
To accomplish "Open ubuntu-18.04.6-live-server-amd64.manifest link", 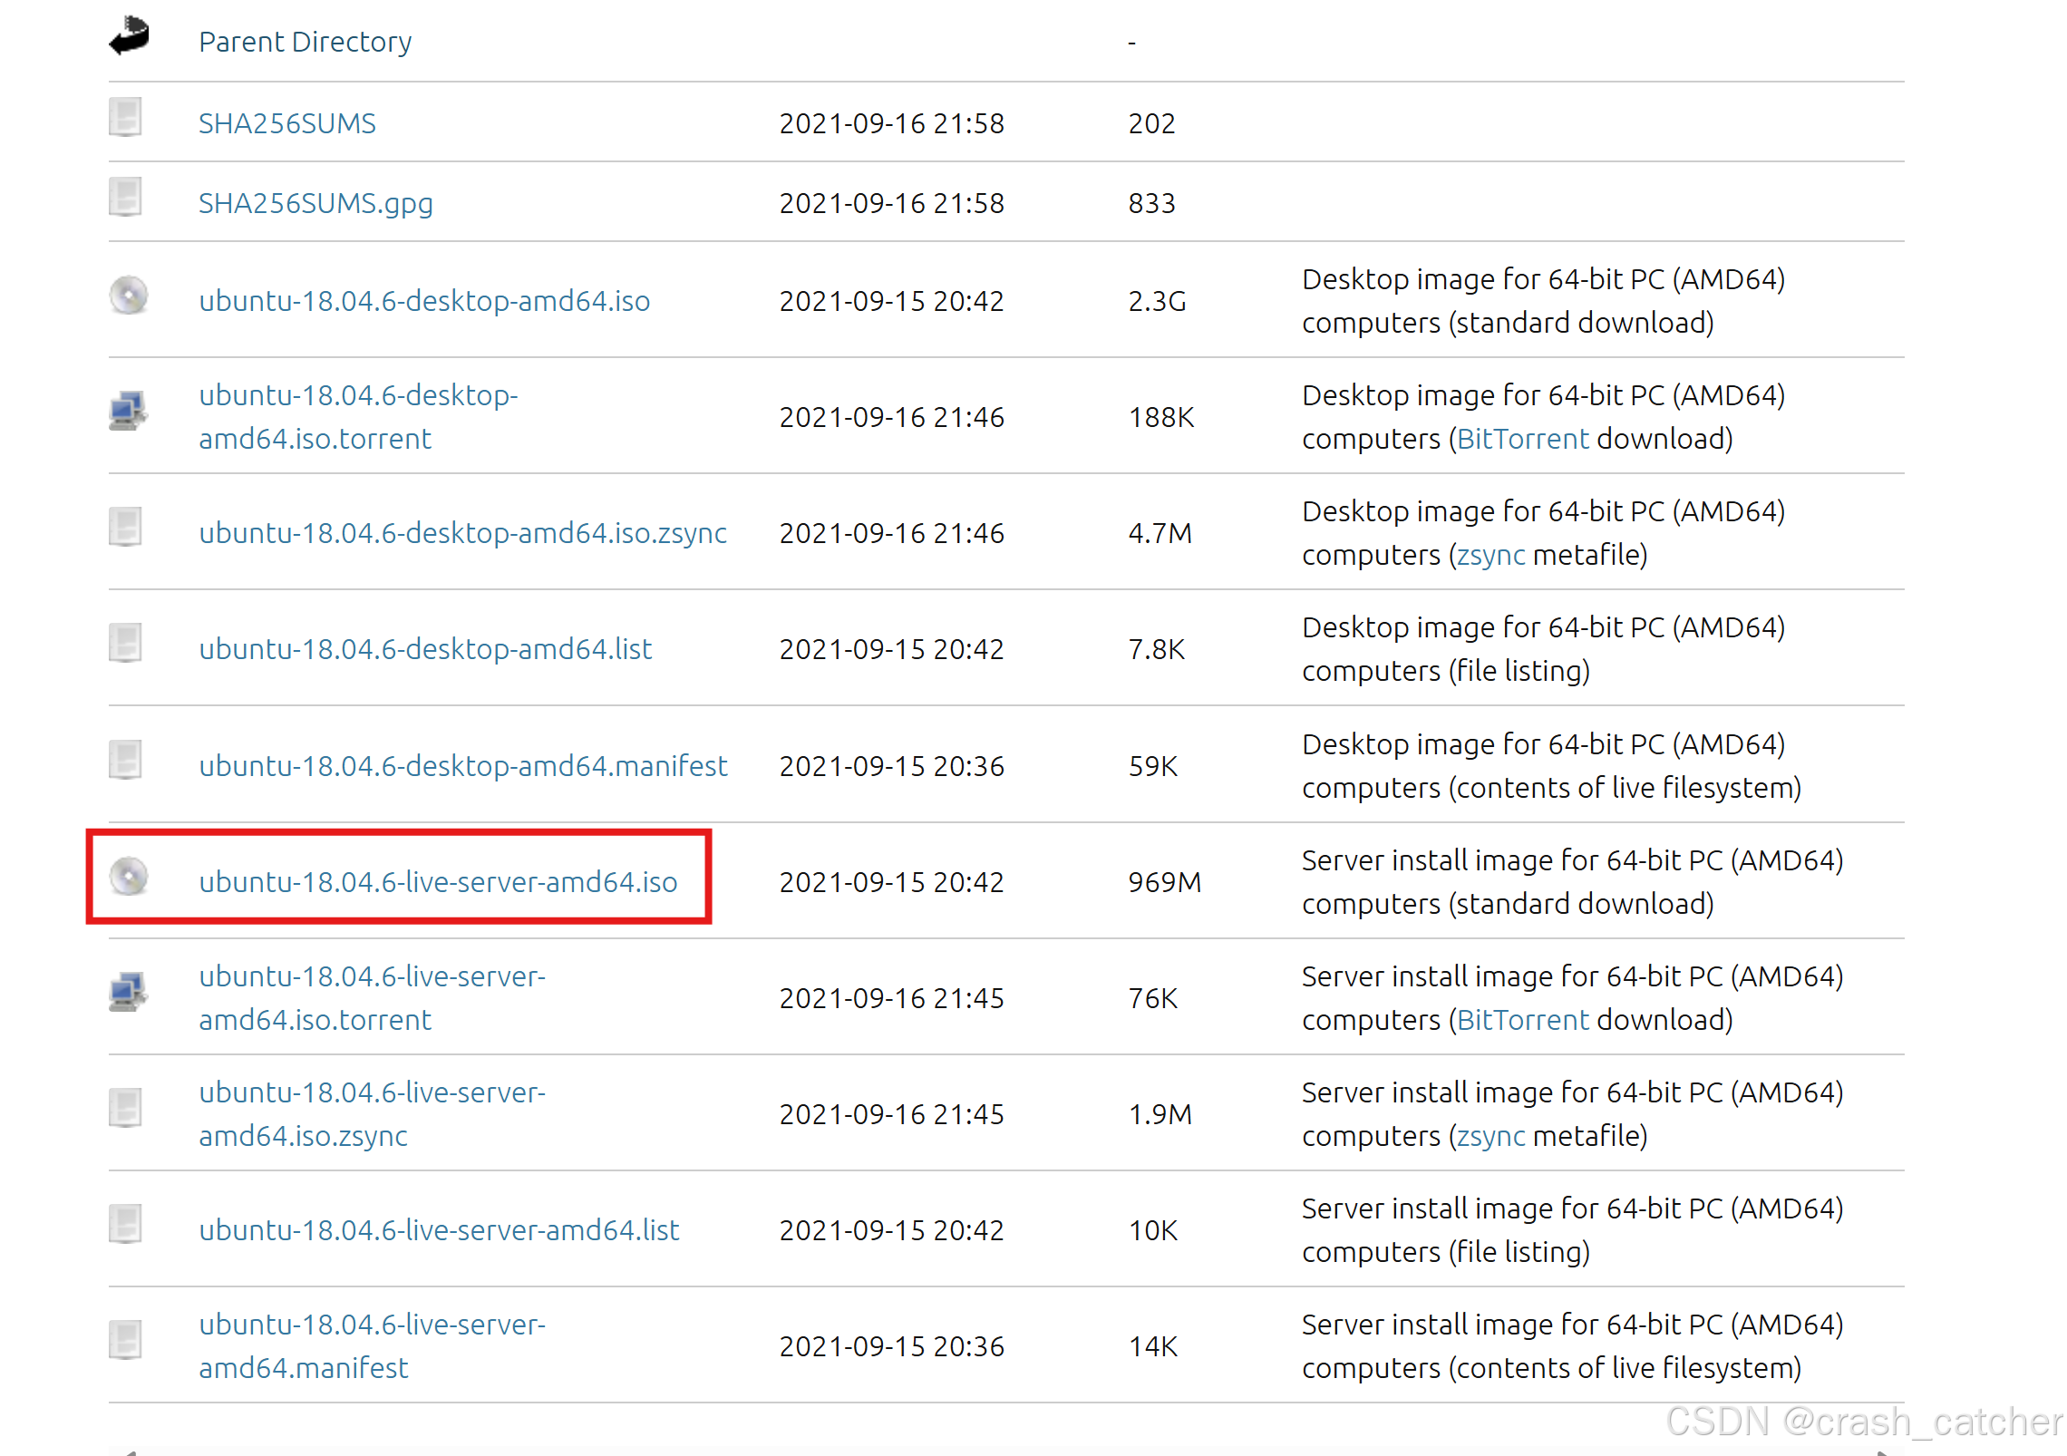I will click(x=372, y=1346).
